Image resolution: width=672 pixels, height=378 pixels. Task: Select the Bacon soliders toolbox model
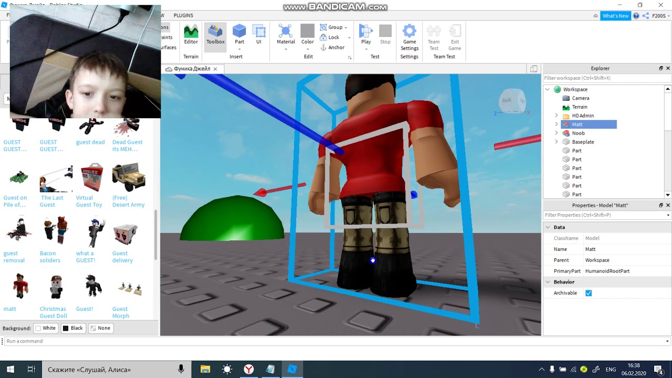tap(56, 240)
